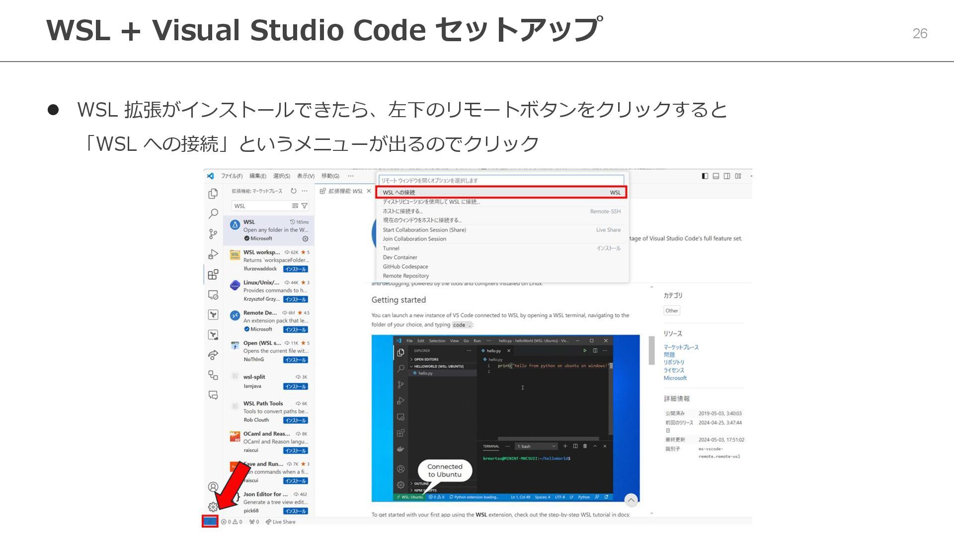Open the Microsoft resource link
The height and width of the screenshot is (536, 954).
(675, 378)
